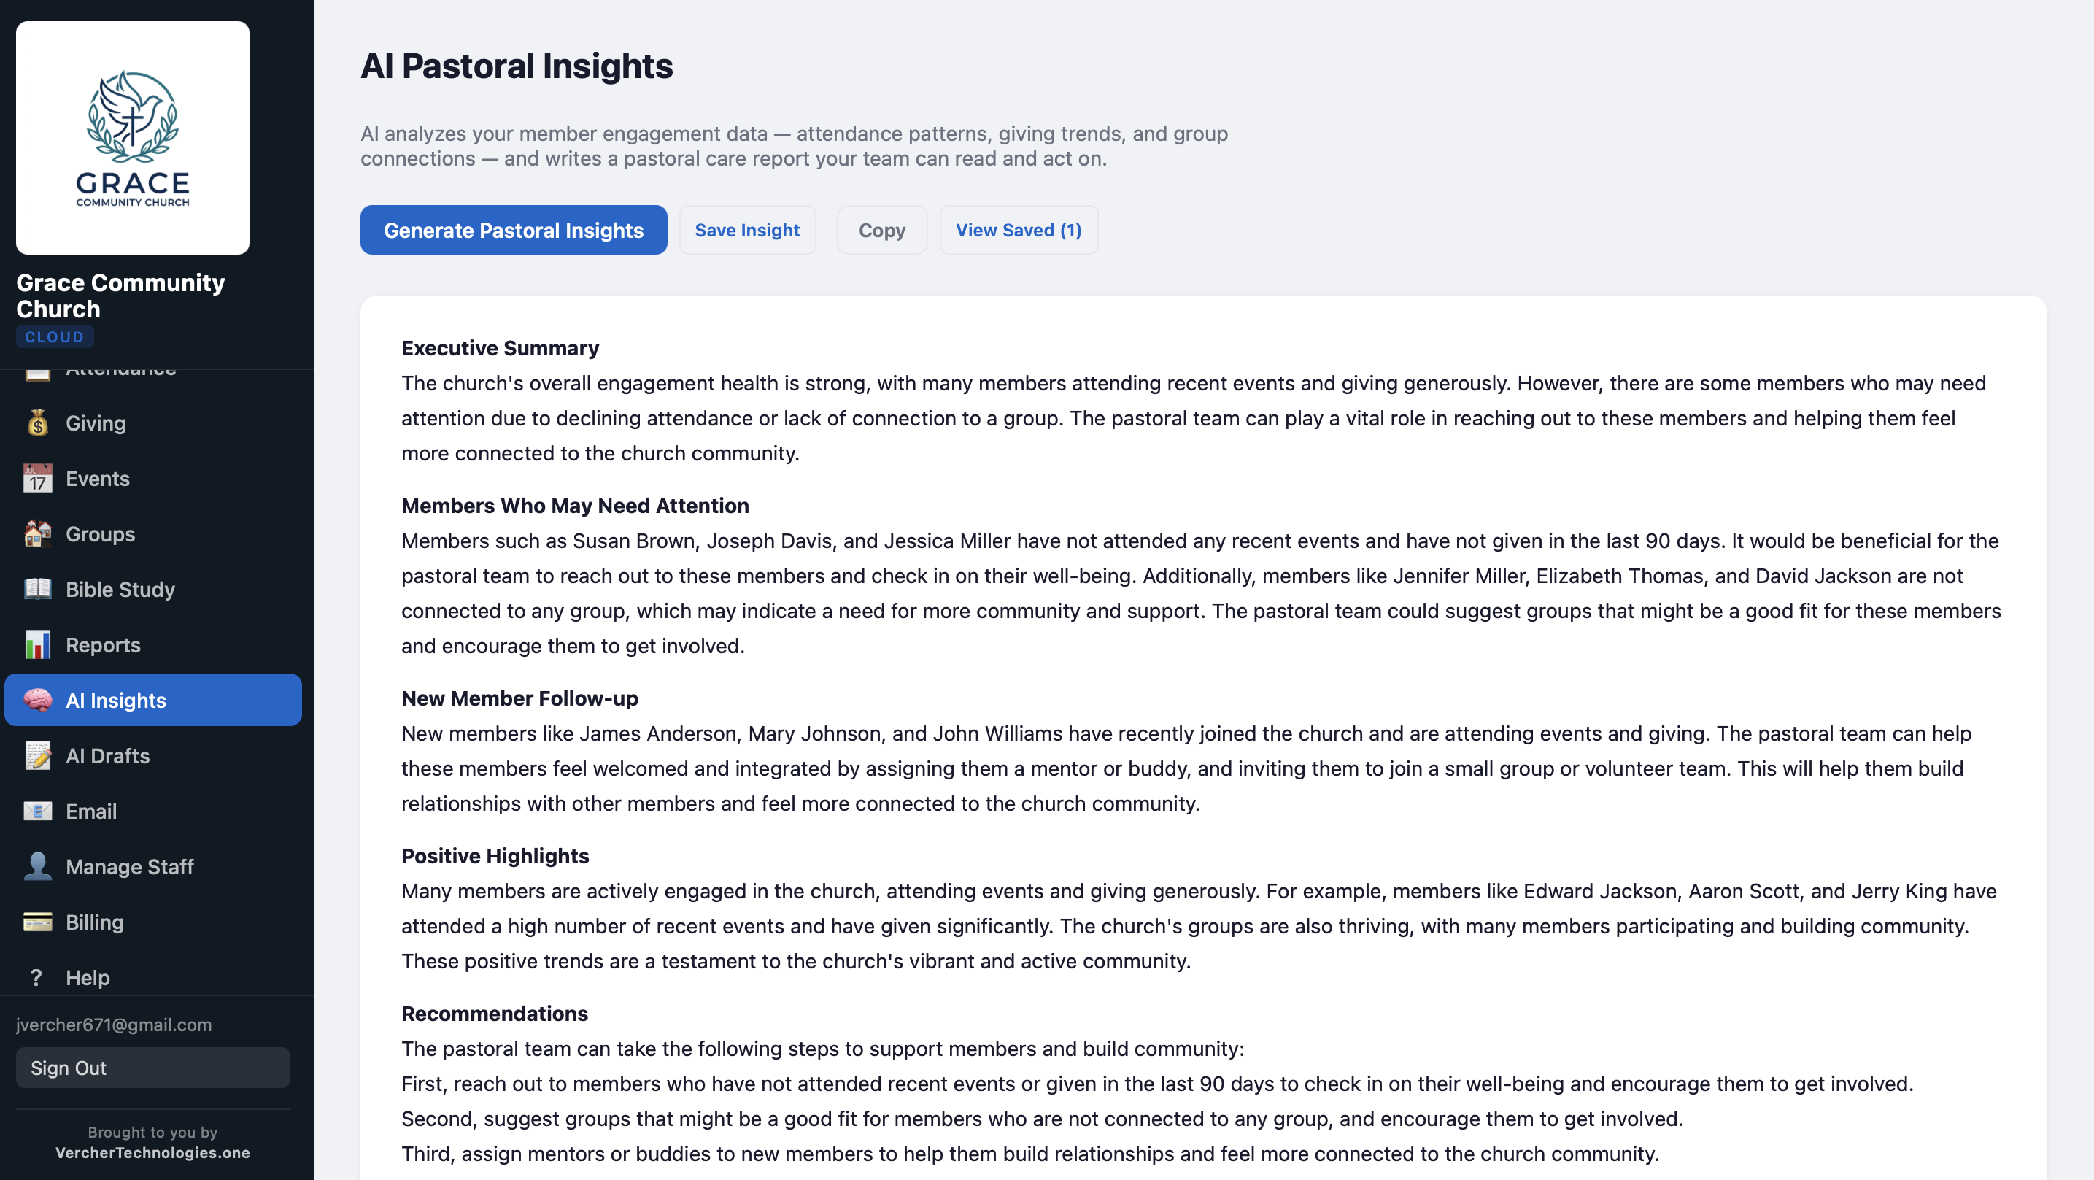Visit the VercherTechnologies.one link

tap(152, 1152)
